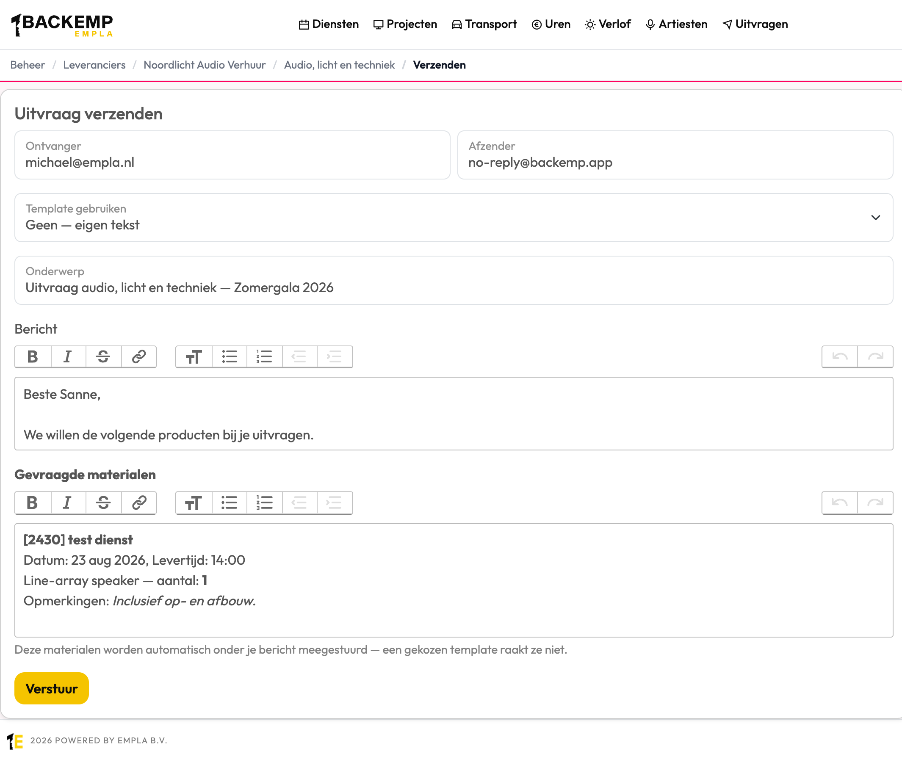Go to the Uitvragen menu
Viewport: 902px width, 762px height.
point(755,24)
